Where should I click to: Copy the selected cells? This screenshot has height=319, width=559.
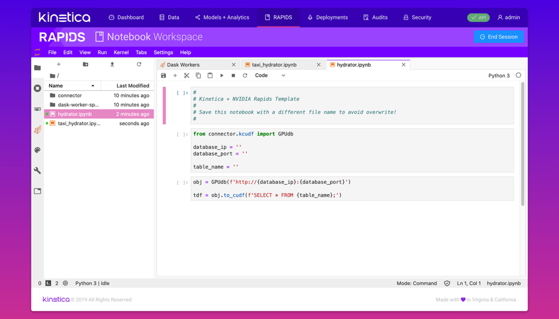click(198, 76)
